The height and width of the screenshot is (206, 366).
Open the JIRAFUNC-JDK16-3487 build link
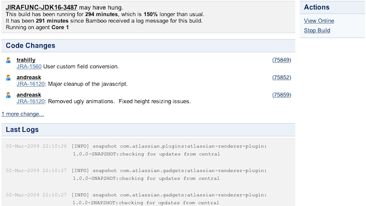[x=41, y=8]
